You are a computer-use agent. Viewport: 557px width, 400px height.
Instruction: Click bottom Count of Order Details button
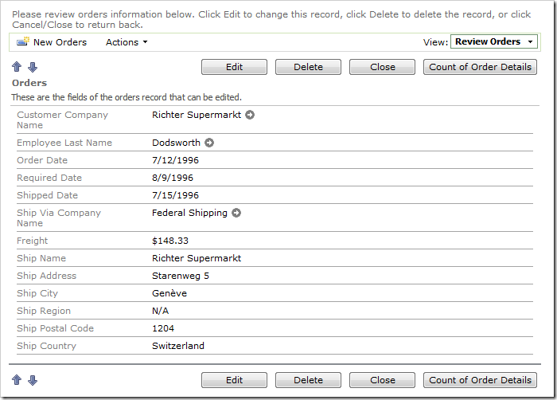coord(480,380)
